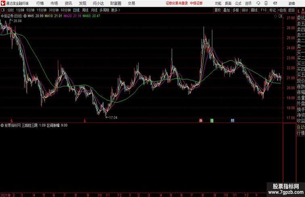Click the first red $ marker near February
This screenshot has width=305, height=197.
(x=11, y=121)
